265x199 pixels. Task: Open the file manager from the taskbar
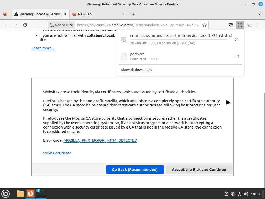tap(20, 194)
